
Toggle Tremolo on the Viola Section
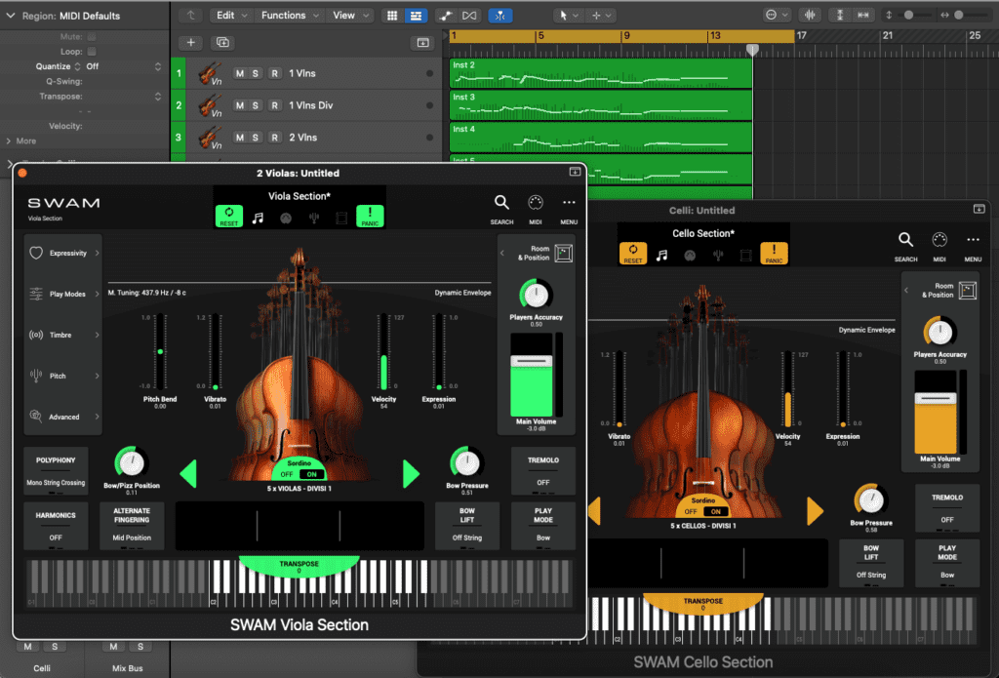[542, 470]
